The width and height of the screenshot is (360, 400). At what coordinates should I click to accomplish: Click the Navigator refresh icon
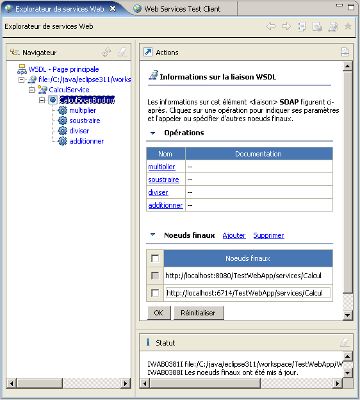point(106,53)
